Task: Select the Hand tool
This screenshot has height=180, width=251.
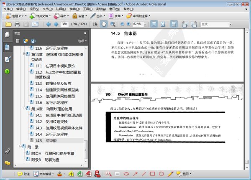Action: pyautogui.click(x=103, y=24)
